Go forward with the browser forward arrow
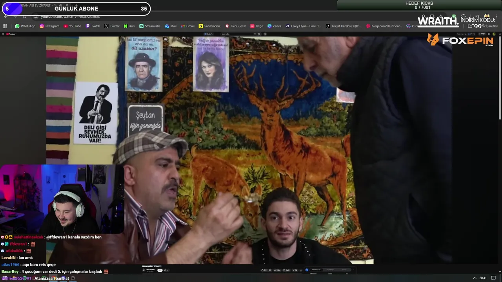This screenshot has height=282, width=502. pyautogui.click(x=15, y=16)
